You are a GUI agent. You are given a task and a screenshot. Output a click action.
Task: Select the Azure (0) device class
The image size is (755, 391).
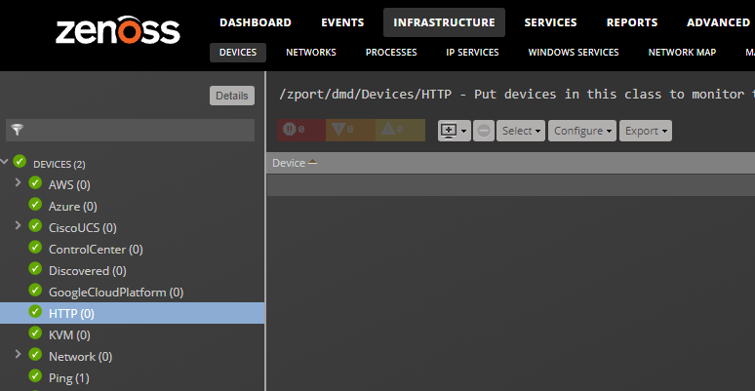coord(73,207)
